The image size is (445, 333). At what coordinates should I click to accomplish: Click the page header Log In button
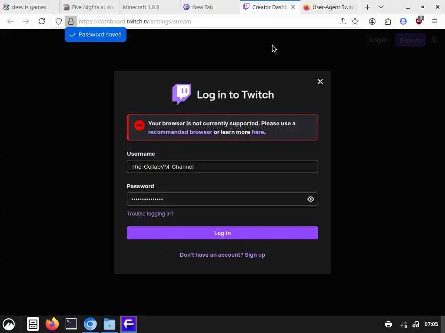point(379,40)
